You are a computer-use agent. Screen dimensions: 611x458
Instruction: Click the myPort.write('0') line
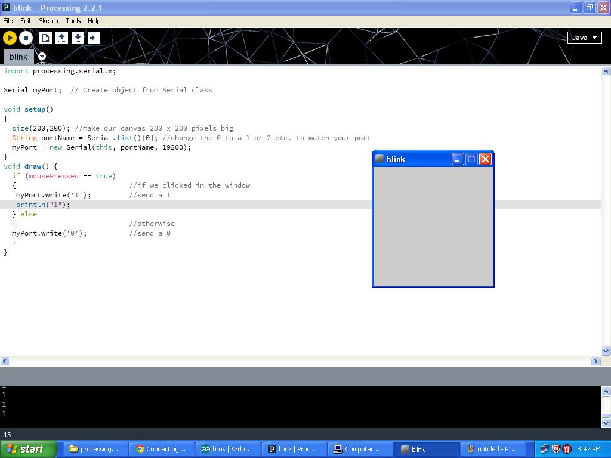(49, 233)
